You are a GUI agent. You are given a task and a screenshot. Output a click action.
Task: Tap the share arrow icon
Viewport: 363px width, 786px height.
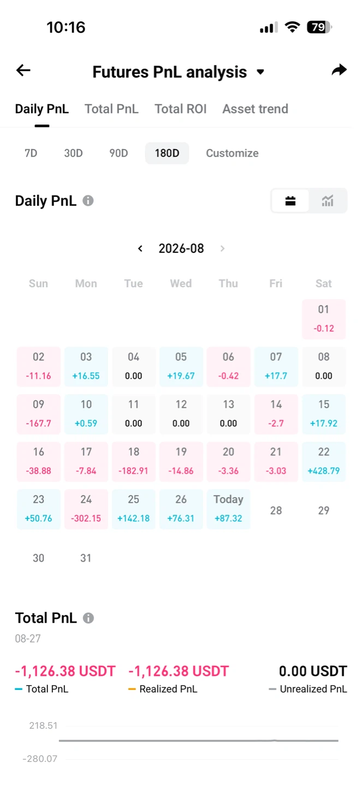click(339, 70)
